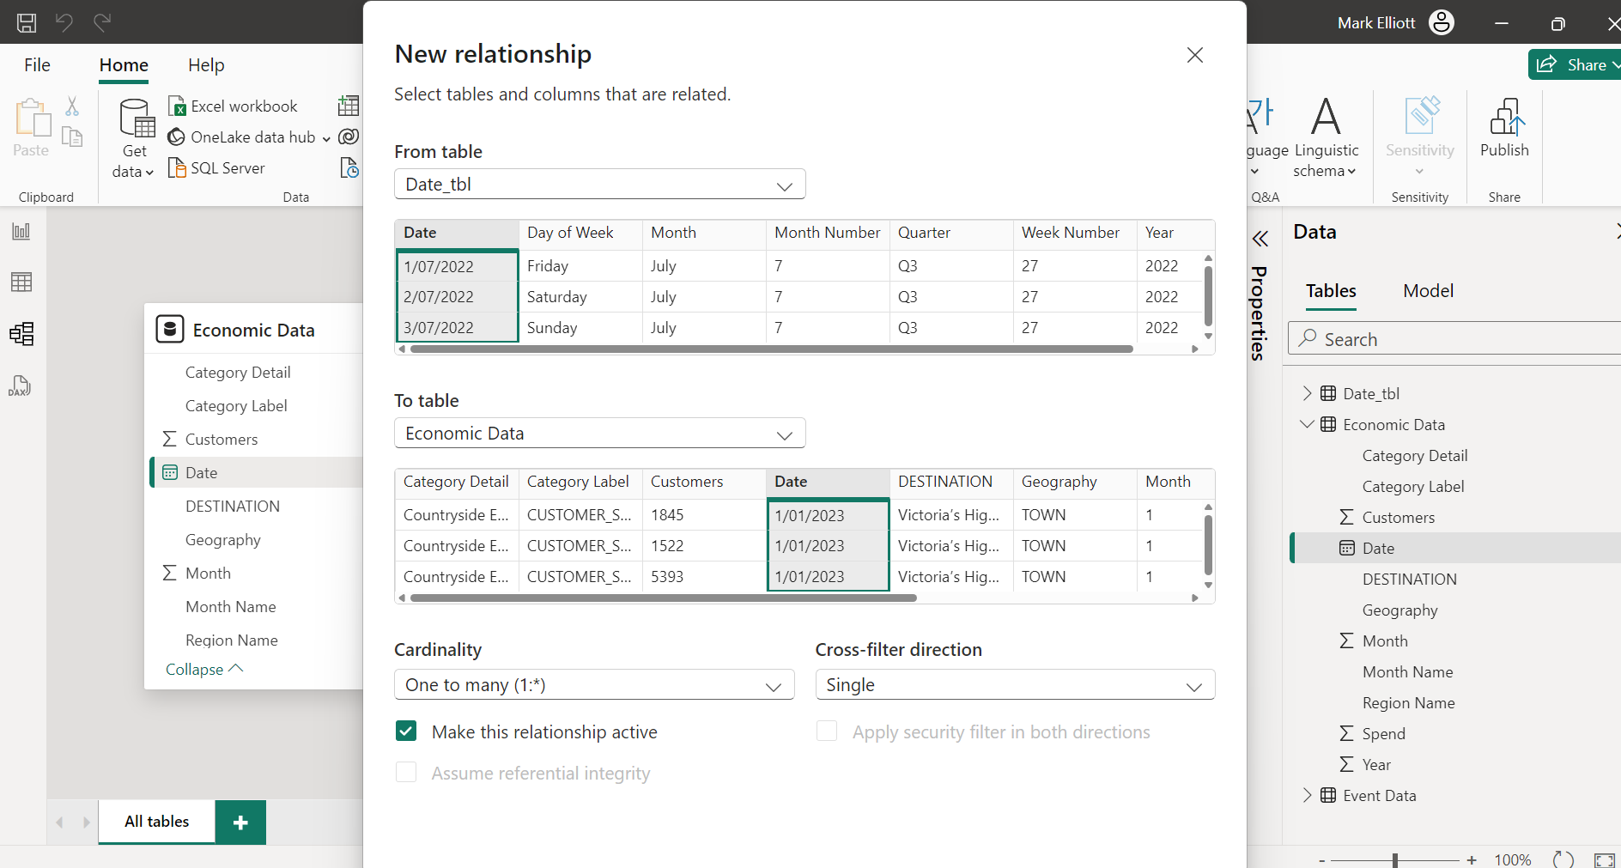This screenshot has width=1621, height=868.
Task: Click the Save icon in title bar
Action: tap(27, 22)
